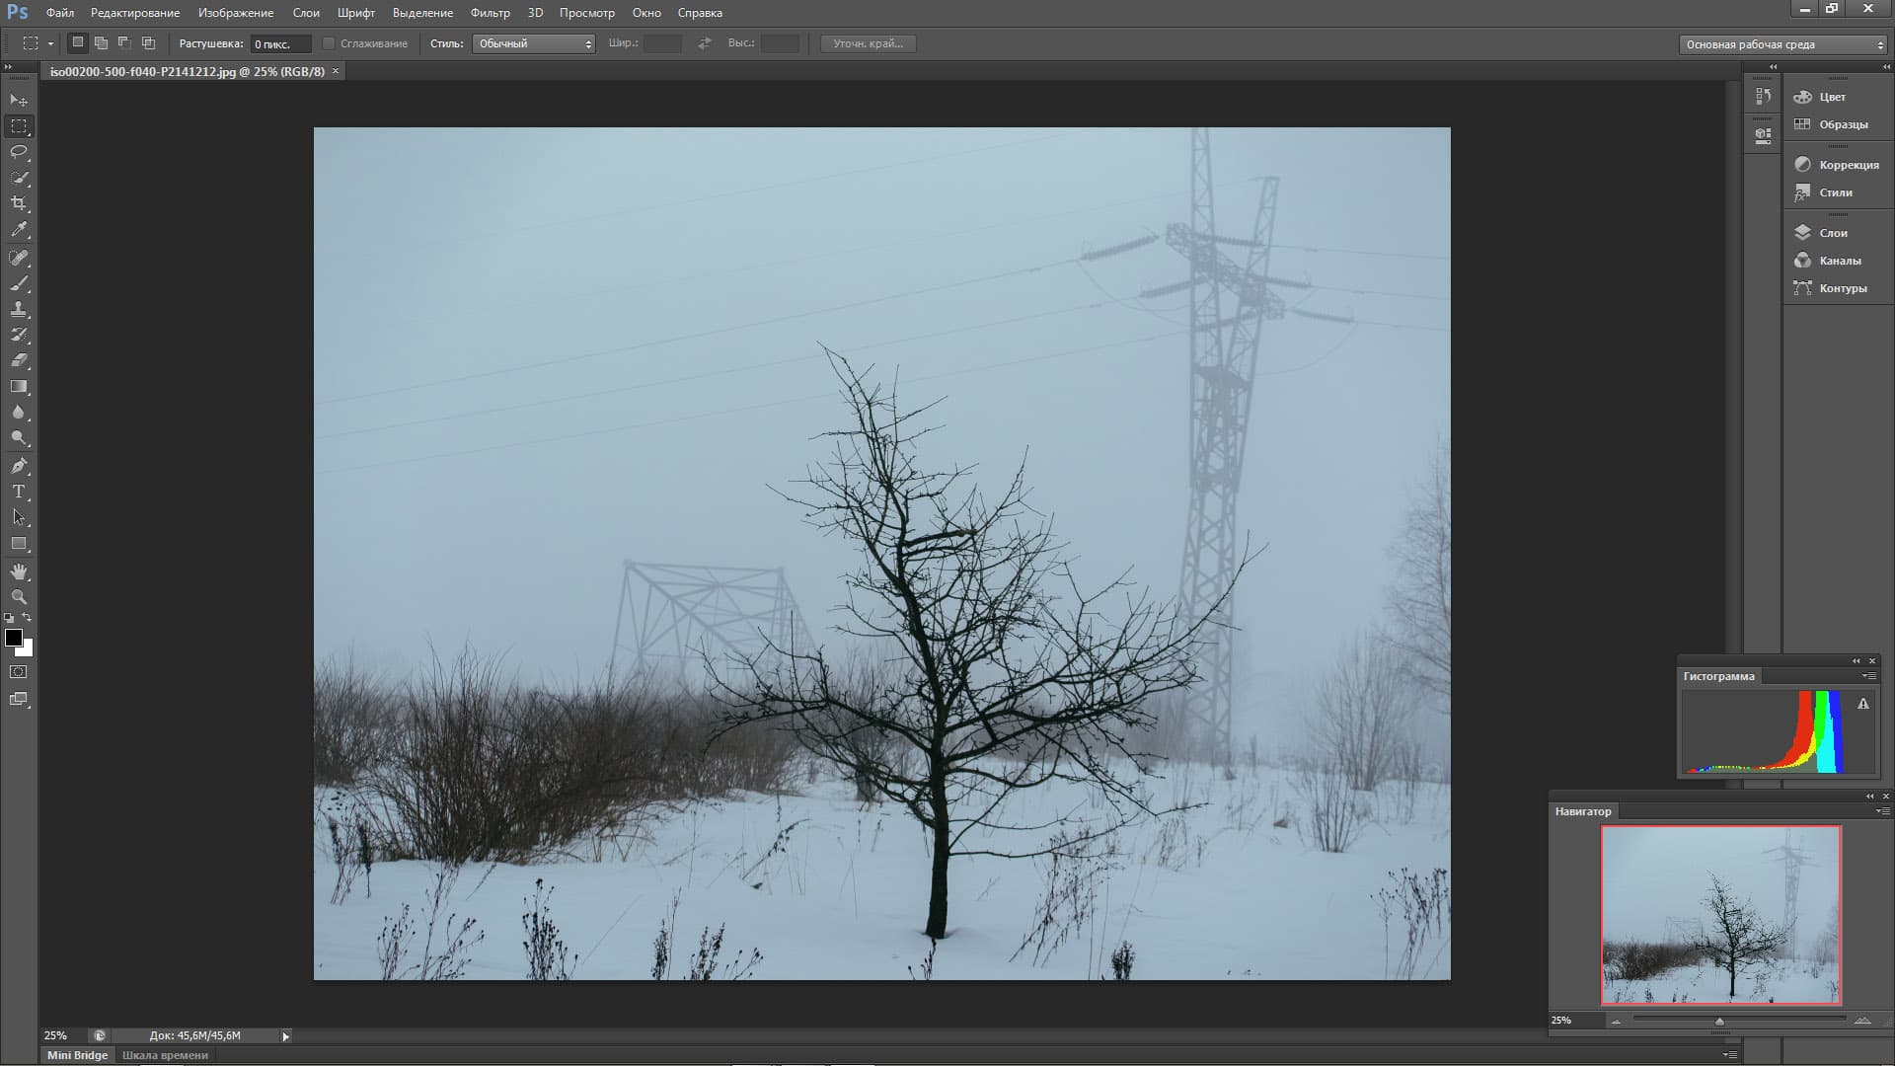Viewport: 1895px width, 1066px height.
Task: Toggle Quick Mask mode
Action: click(x=19, y=672)
